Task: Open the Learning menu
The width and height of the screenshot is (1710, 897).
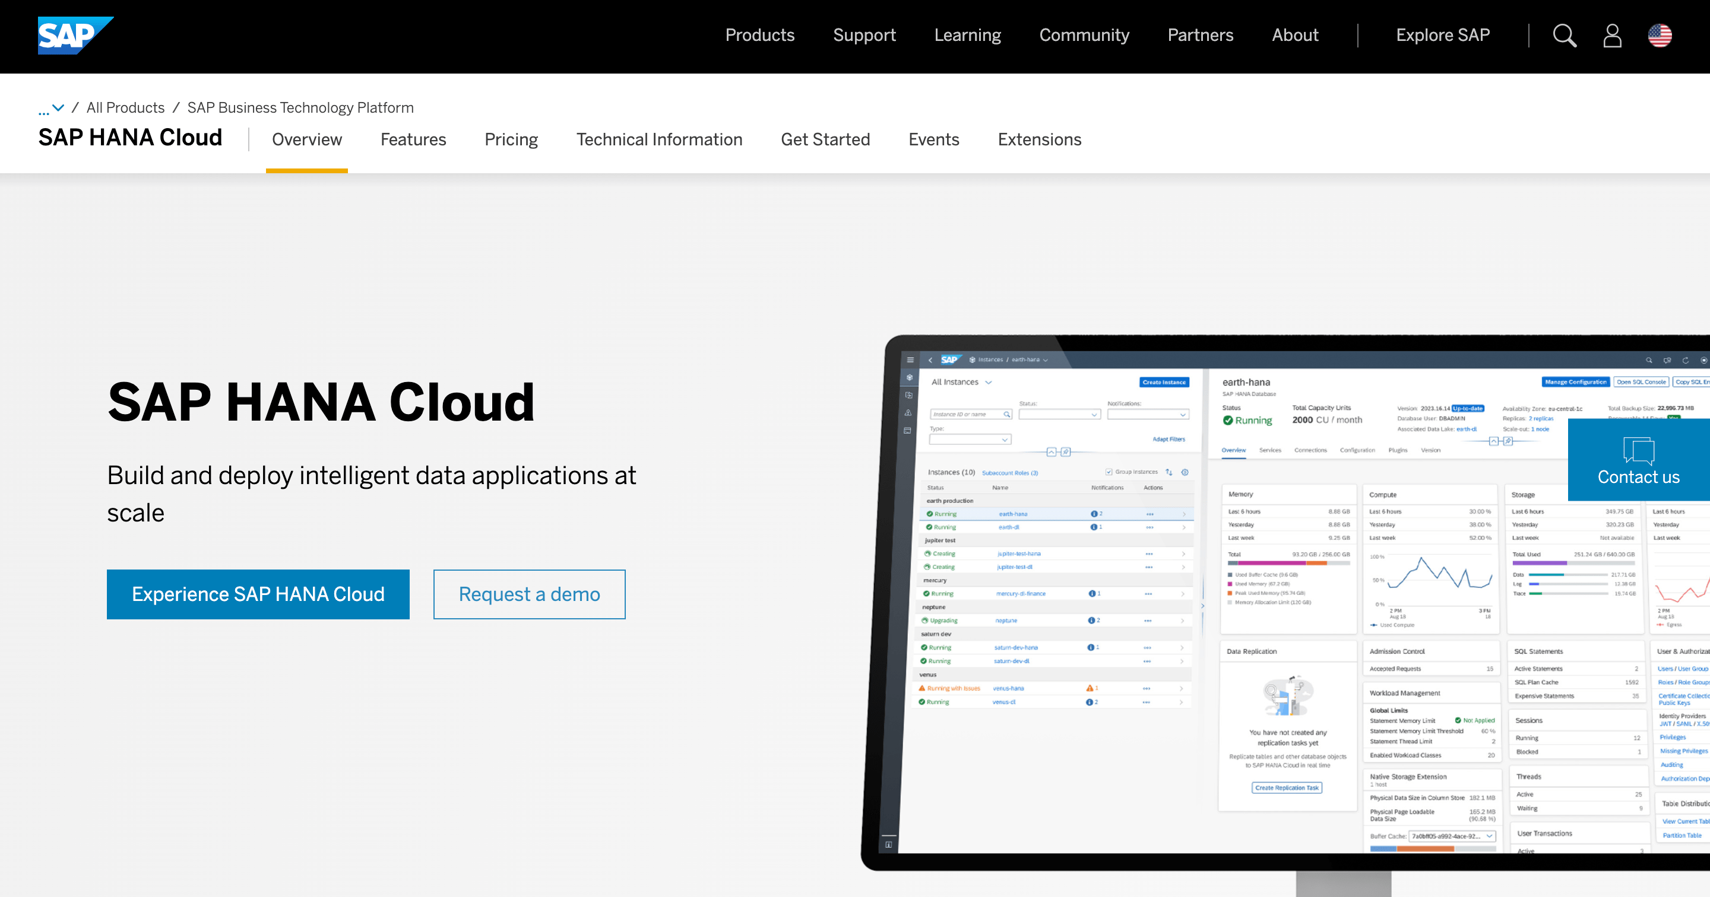Action: [967, 35]
